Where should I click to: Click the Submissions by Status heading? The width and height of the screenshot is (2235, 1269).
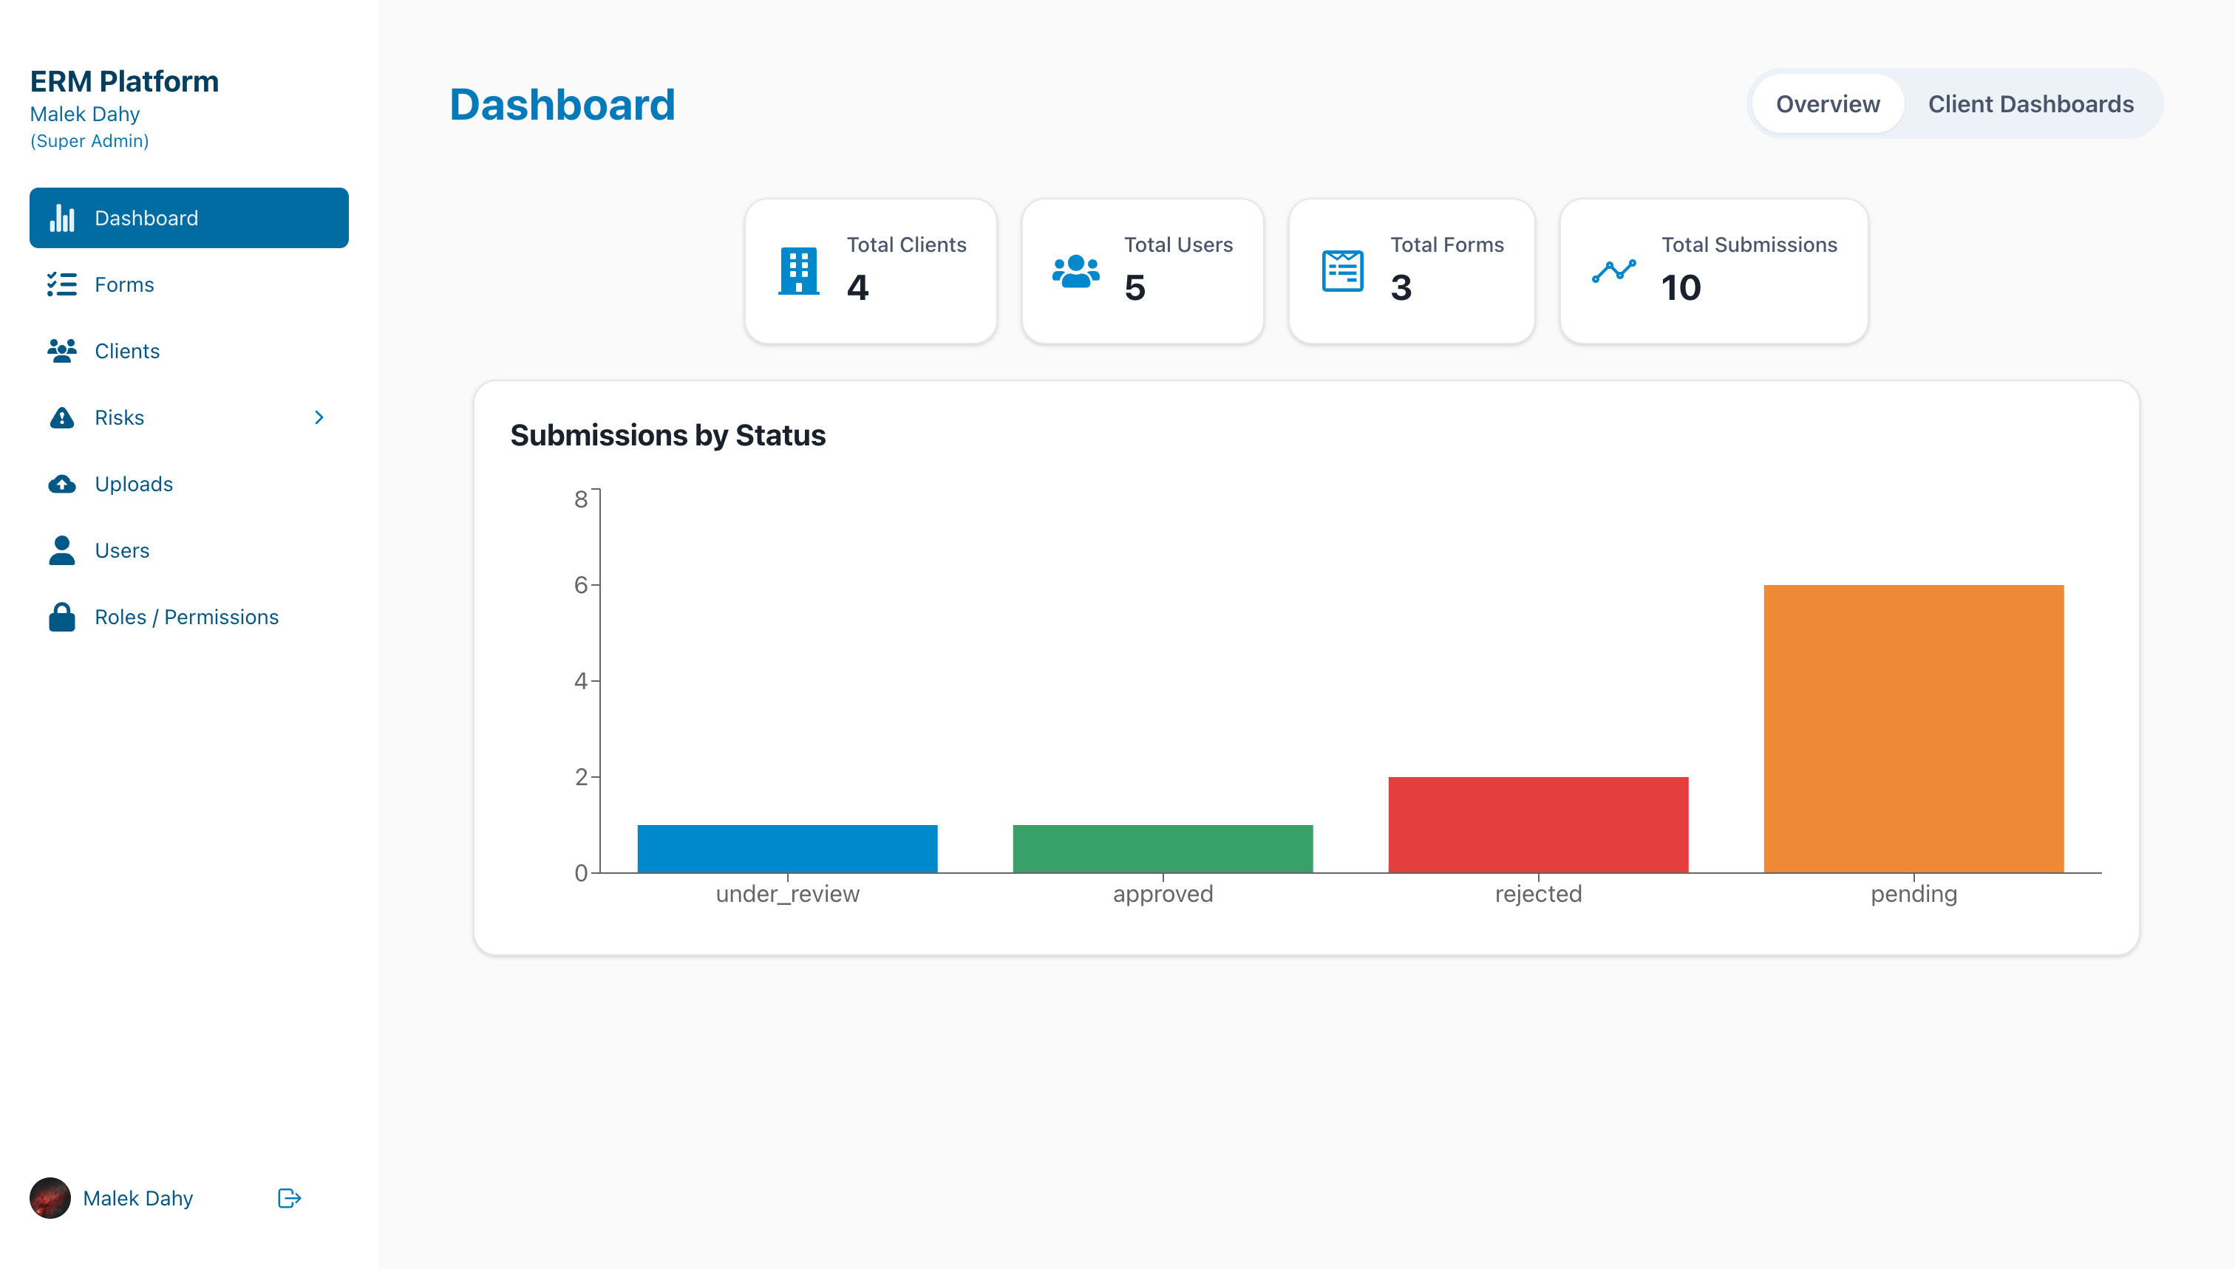pyautogui.click(x=668, y=435)
